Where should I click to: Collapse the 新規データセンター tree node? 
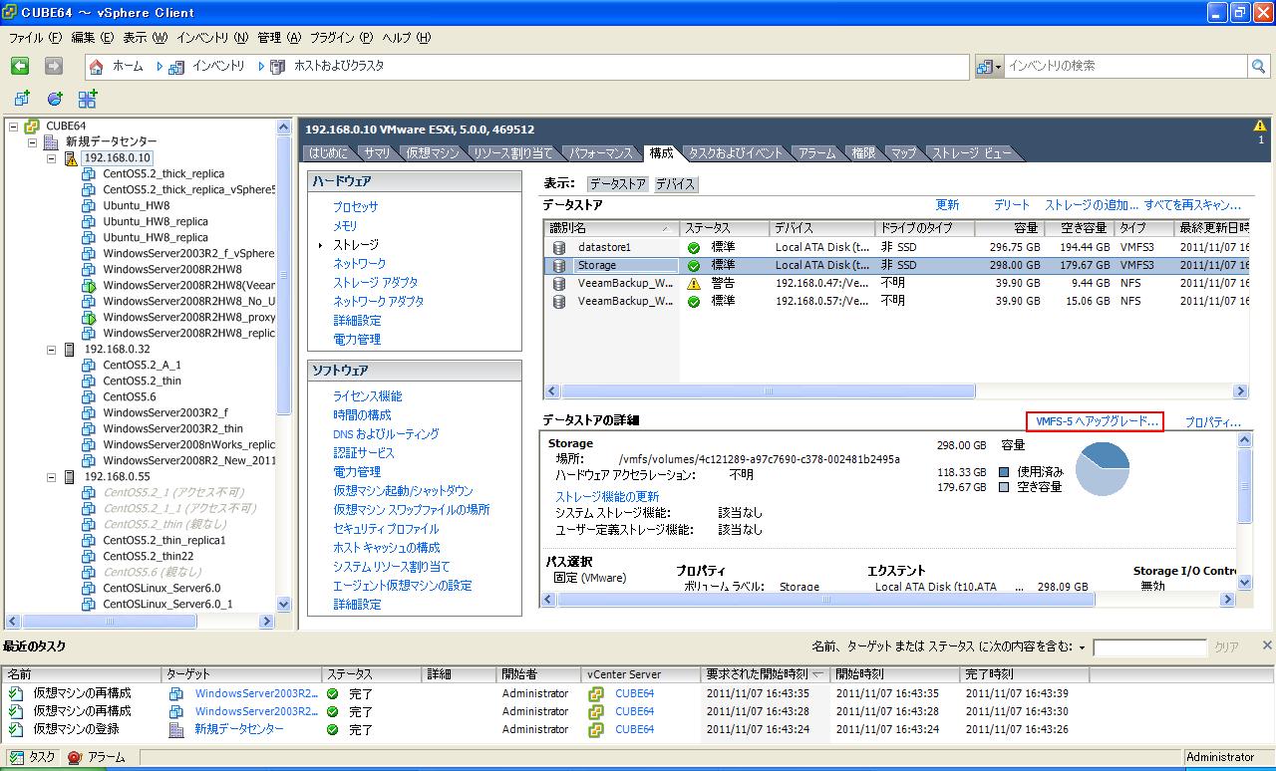[x=33, y=142]
